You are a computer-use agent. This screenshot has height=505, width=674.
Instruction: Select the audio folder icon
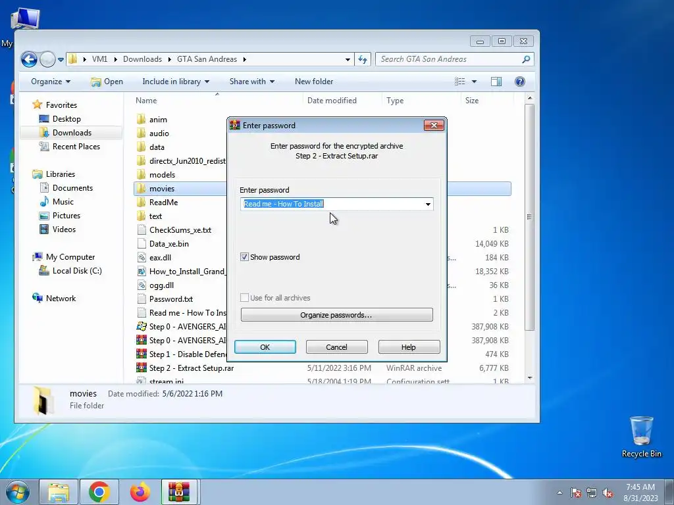click(141, 133)
